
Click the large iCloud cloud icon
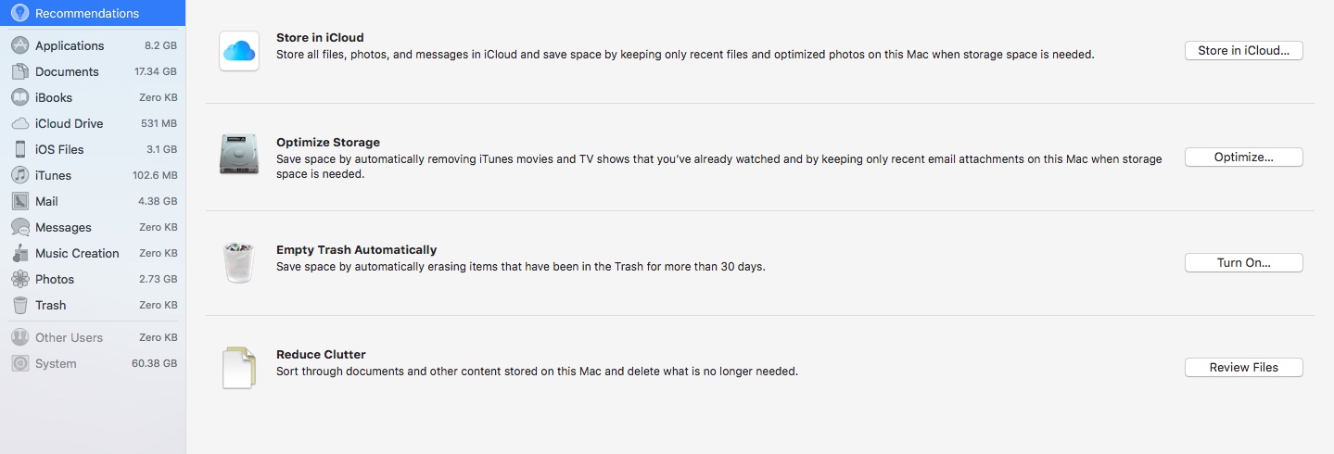tap(239, 51)
